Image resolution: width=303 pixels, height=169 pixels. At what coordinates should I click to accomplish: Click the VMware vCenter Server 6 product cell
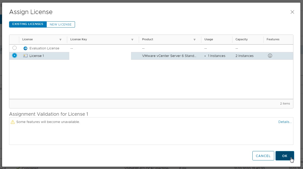coord(169,56)
